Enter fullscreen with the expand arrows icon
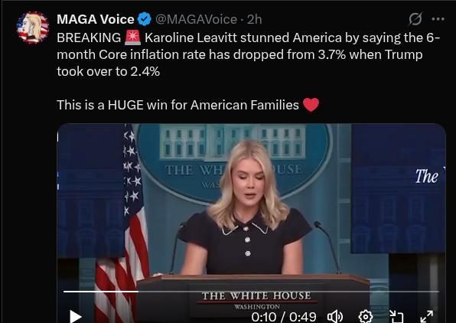 click(427, 317)
